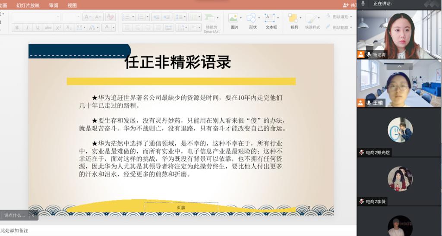Click the 形状轮廓 pen icon
Screen dimensions: 442x236
click(328, 27)
